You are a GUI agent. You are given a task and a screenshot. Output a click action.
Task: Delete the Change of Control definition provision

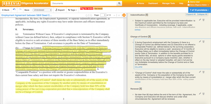pyautogui.click(x=204, y=72)
